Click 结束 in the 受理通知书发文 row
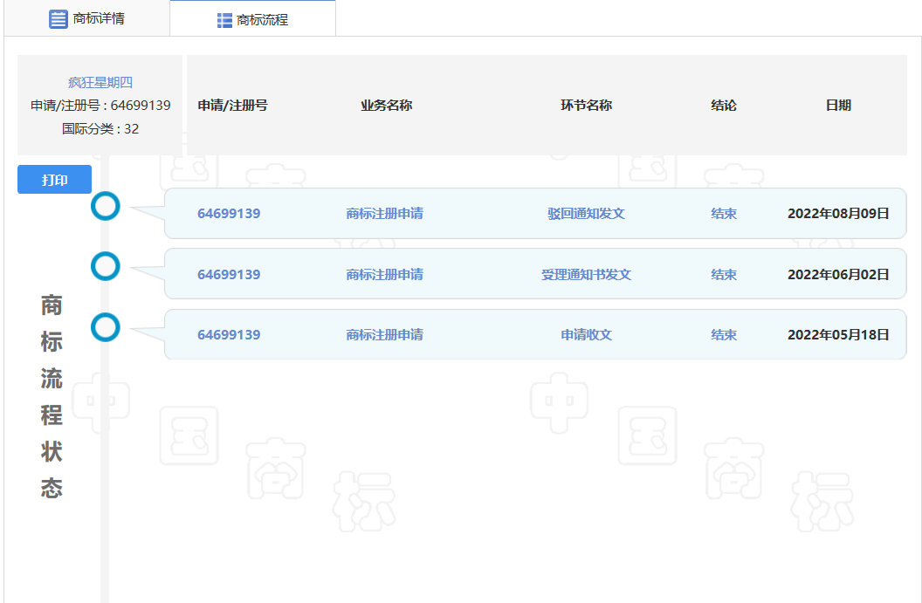The width and height of the screenshot is (922, 603). point(723,275)
